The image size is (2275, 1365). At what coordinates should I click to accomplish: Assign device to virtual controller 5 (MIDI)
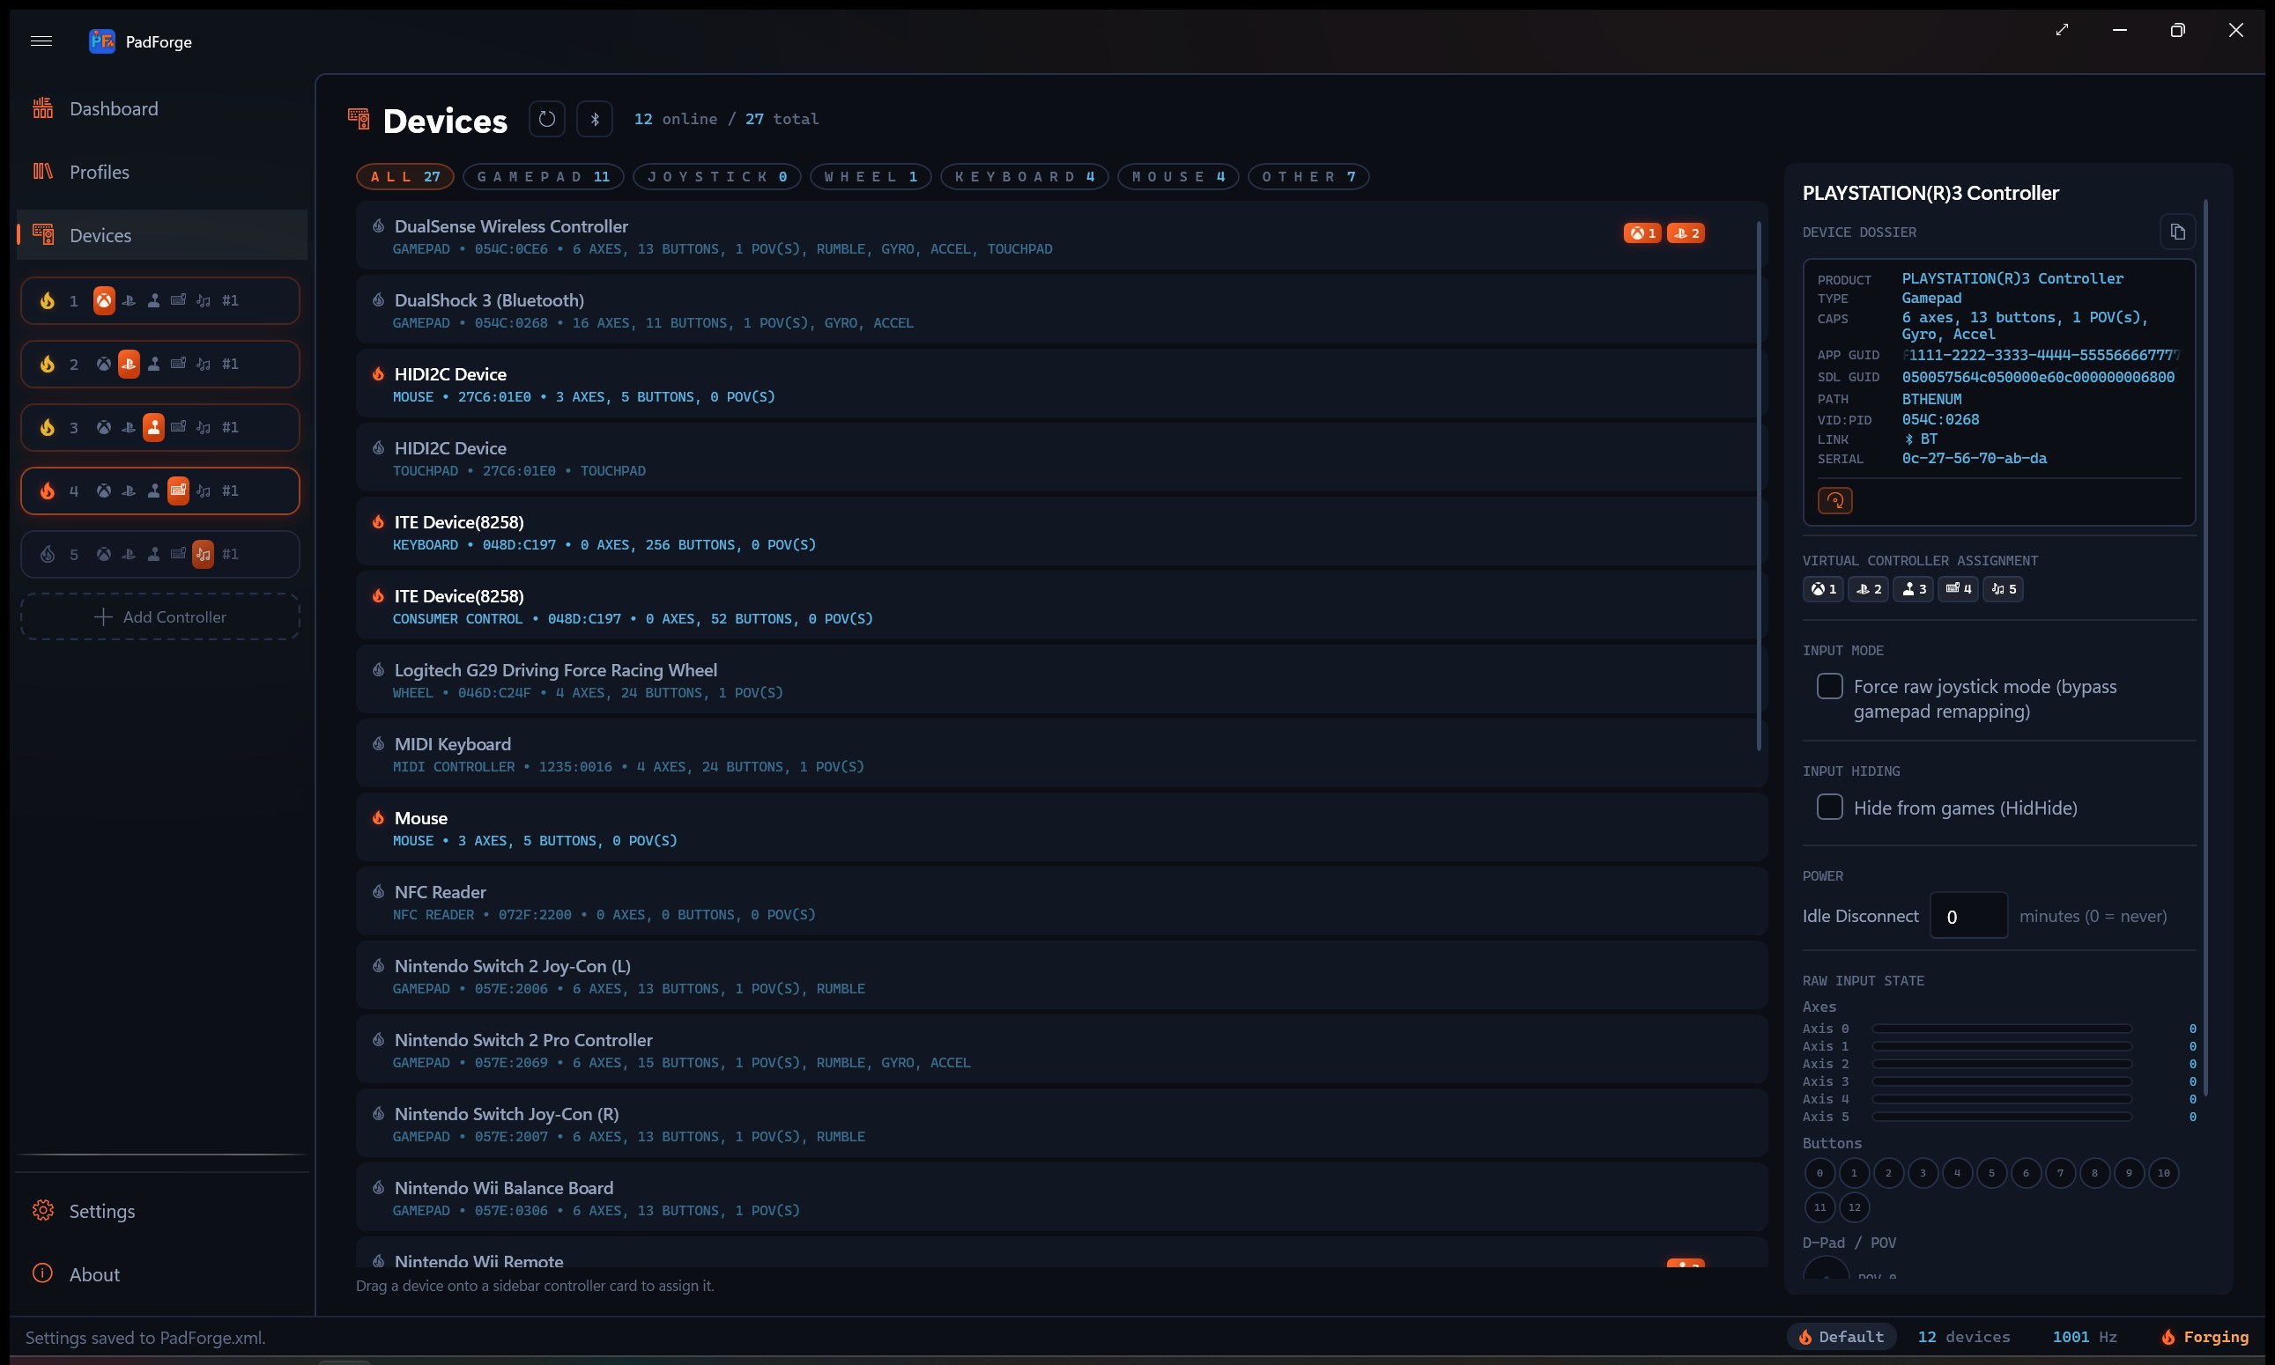[x=2003, y=588]
